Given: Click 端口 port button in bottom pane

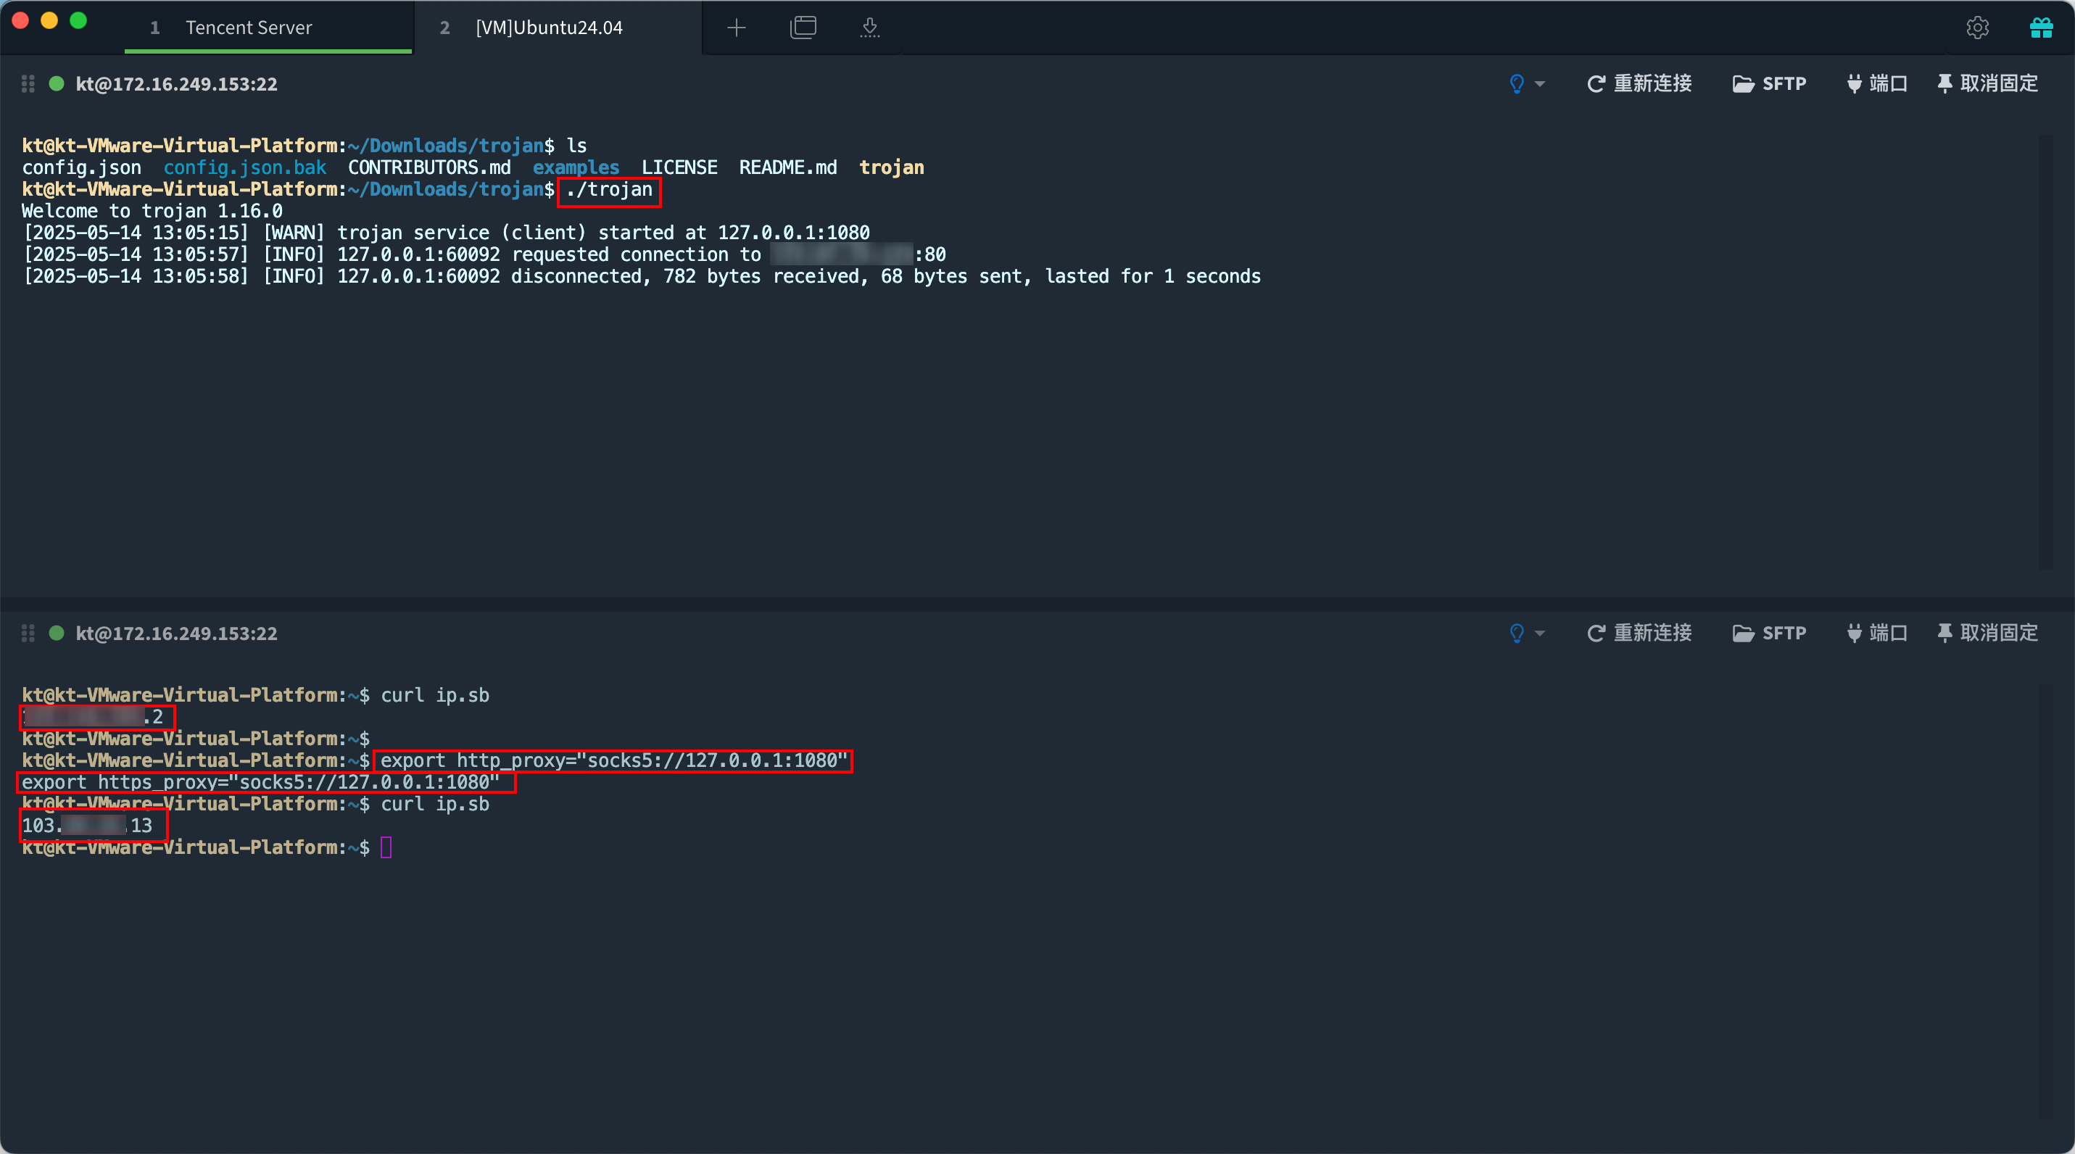Looking at the screenshot, I should click(x=1877, y=633).
